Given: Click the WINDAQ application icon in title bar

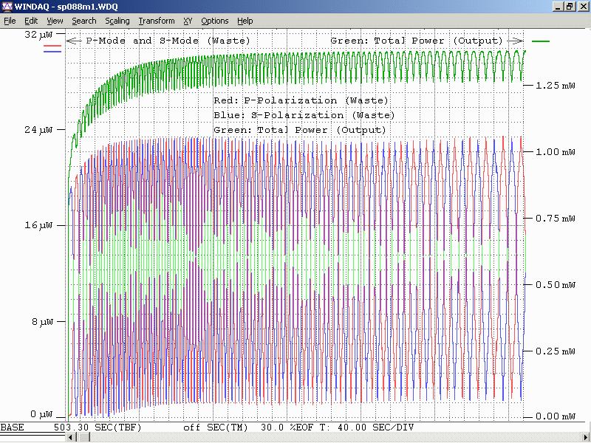Looking at the screenshot, I should 7,6.
